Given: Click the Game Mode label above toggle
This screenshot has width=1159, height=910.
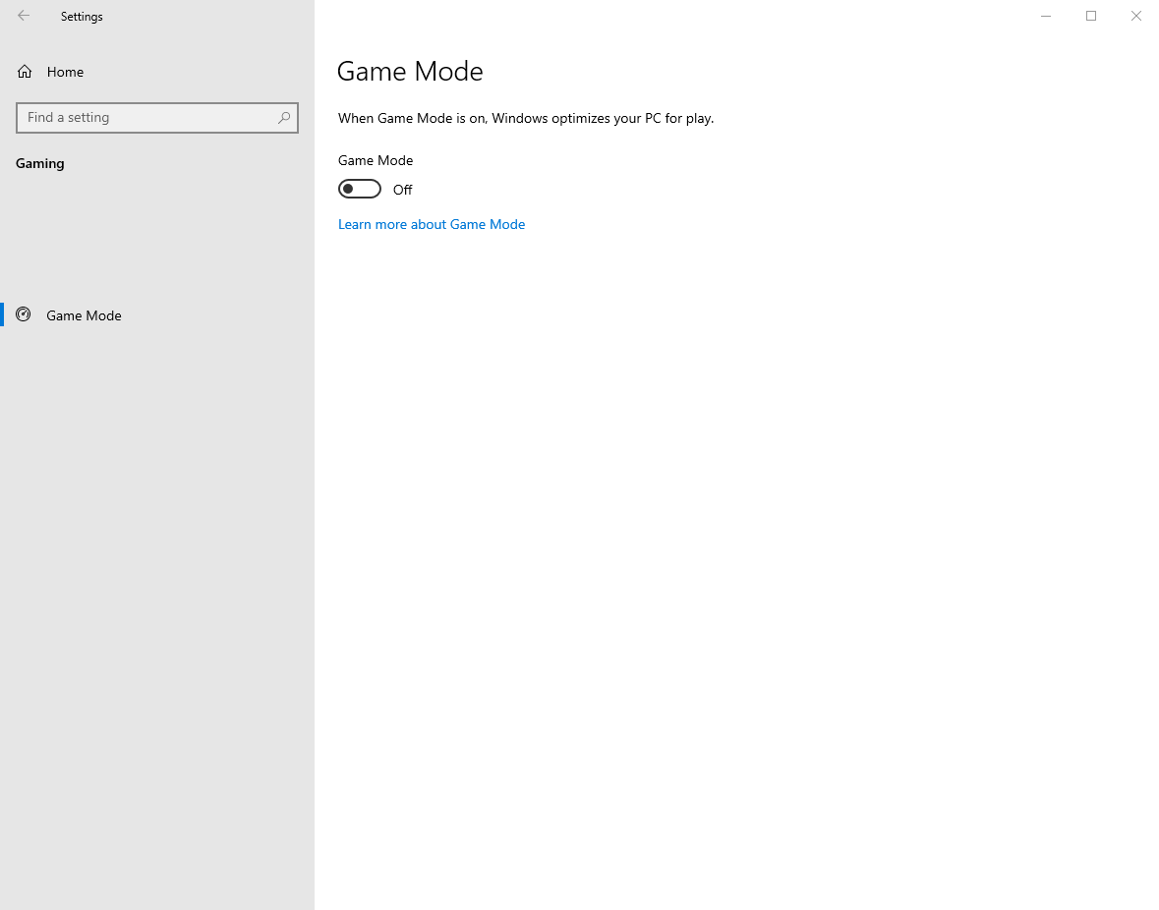Looking at the screenshot, I should point(376,160).
